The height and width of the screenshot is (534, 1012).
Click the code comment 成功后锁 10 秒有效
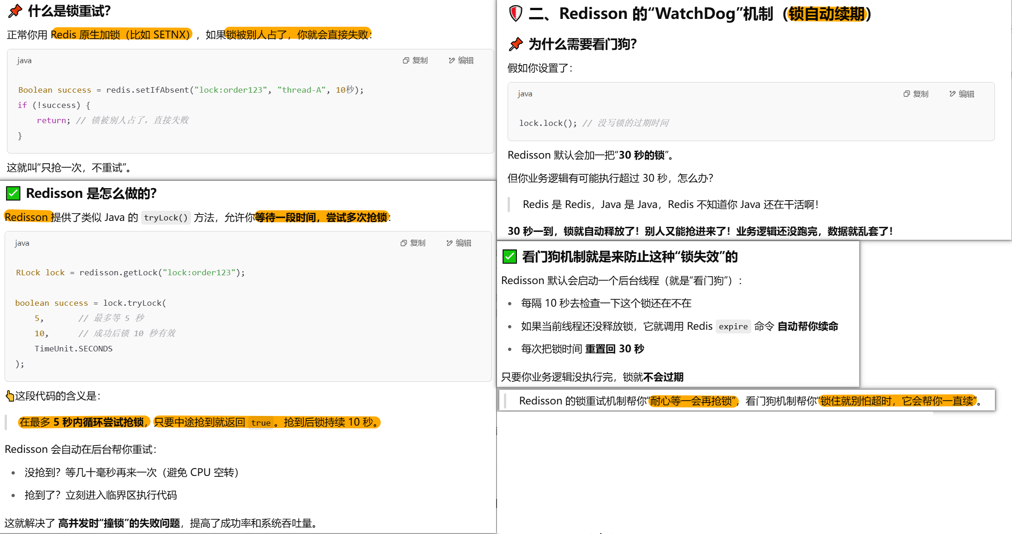127,333
